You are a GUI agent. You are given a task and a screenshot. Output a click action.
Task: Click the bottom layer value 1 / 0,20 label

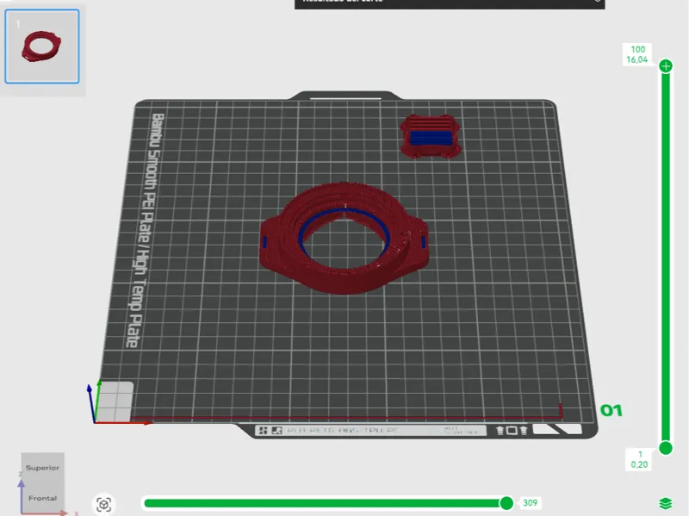tap(639, 459)
